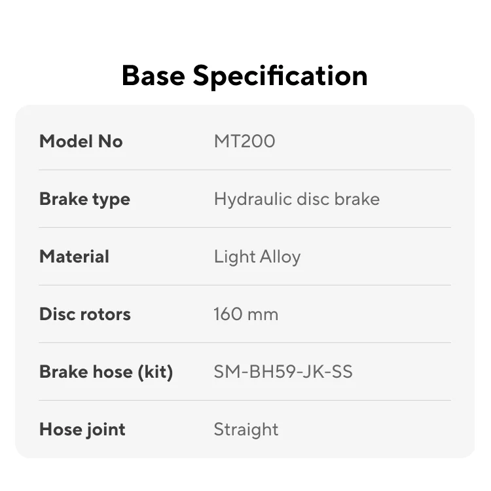Viewport: 491px width, 491px height.
Task: Select the 'Straight' hose joint value
Action: [246, 429]
